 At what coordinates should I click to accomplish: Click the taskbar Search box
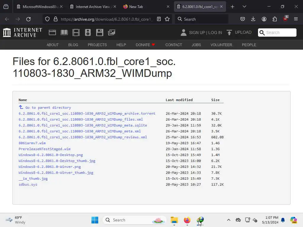coord(135,220)
